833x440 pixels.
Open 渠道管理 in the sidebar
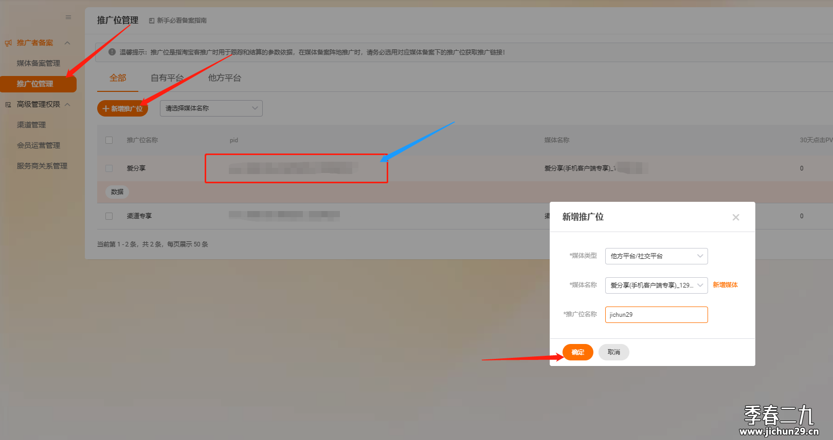(31, 125)
